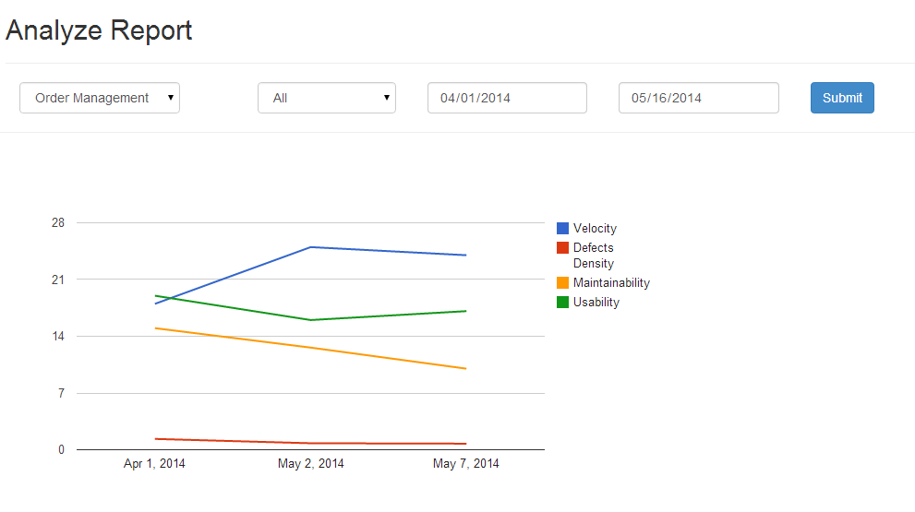915x512 pixels.
Task: Select the blue Velocity legend swatch
Action: 562,228
